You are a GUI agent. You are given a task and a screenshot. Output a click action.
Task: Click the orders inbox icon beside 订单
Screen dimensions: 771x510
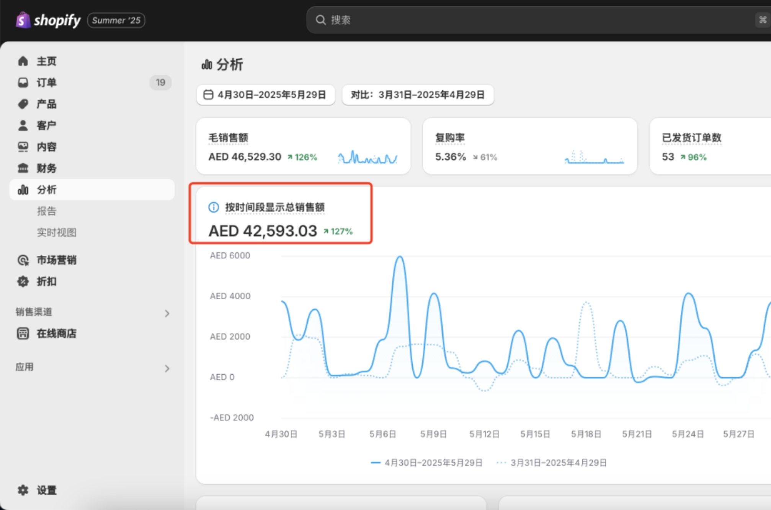click(x=23, y=83)
